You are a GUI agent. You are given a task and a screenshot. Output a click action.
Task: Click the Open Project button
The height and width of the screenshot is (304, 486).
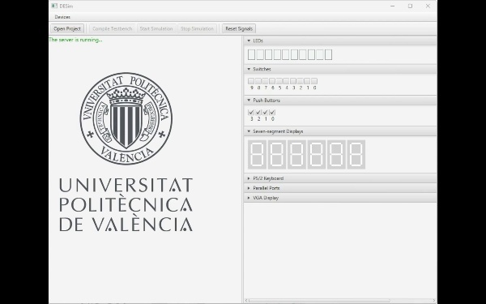tap(67, 29)
